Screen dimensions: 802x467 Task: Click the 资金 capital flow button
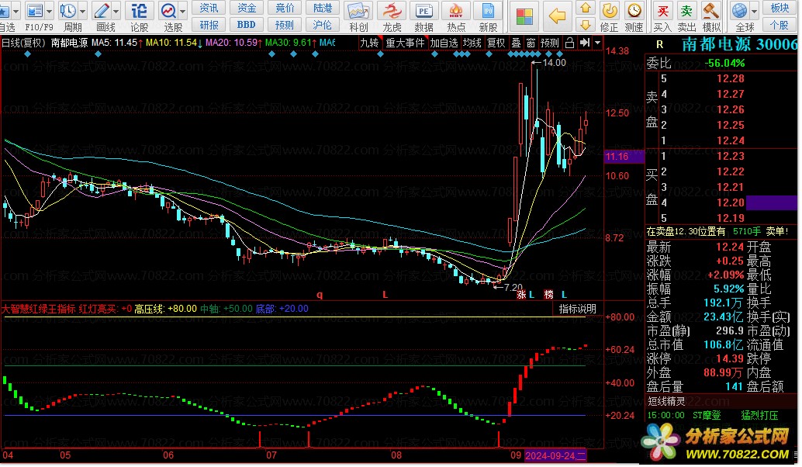pos(247,8)
